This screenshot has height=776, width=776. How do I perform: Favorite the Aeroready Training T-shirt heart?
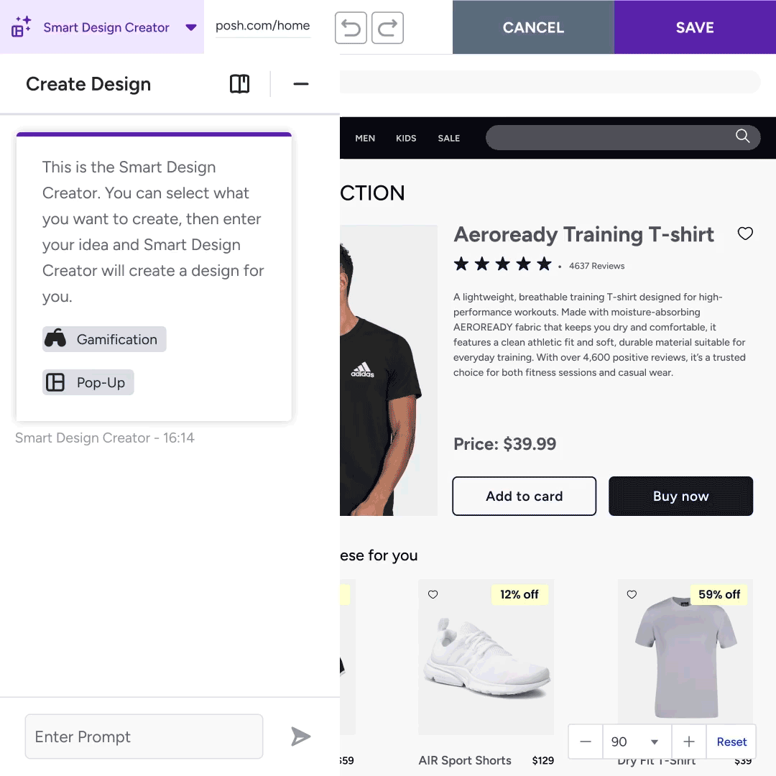tap(745, 233)
